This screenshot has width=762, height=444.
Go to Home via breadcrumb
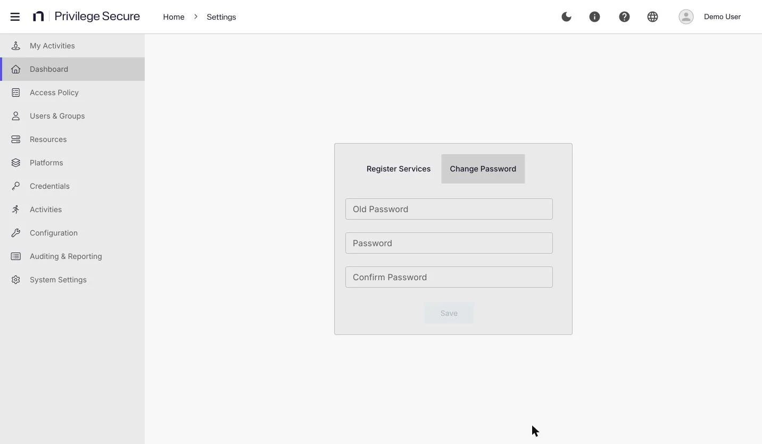(x=173, y=17)
